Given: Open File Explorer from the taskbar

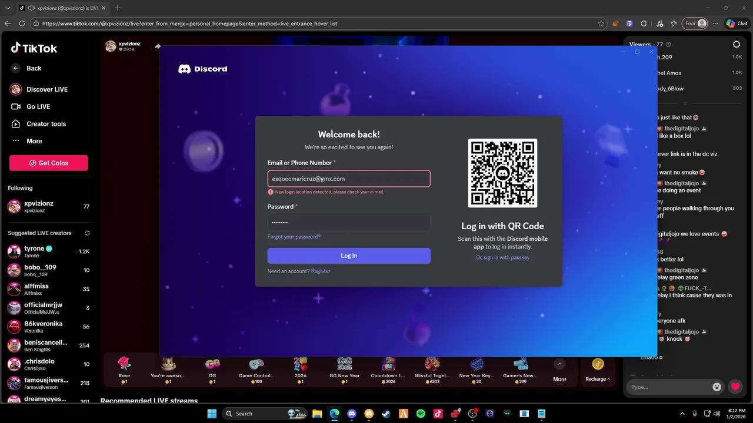Looking at the screenshot, I should click(317, 414).
